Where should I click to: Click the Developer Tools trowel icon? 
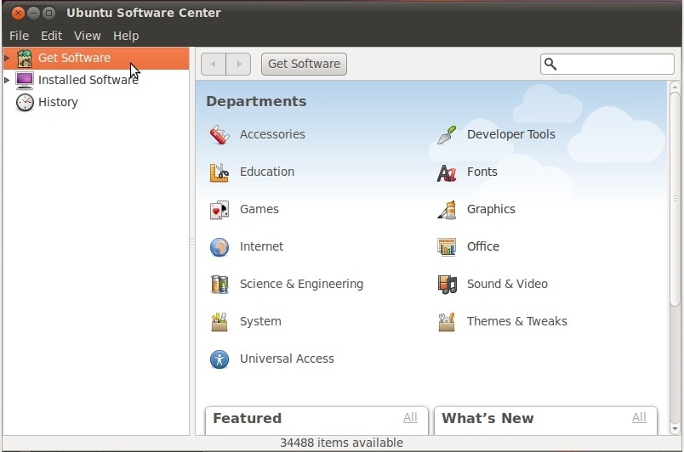coord(447,134)
